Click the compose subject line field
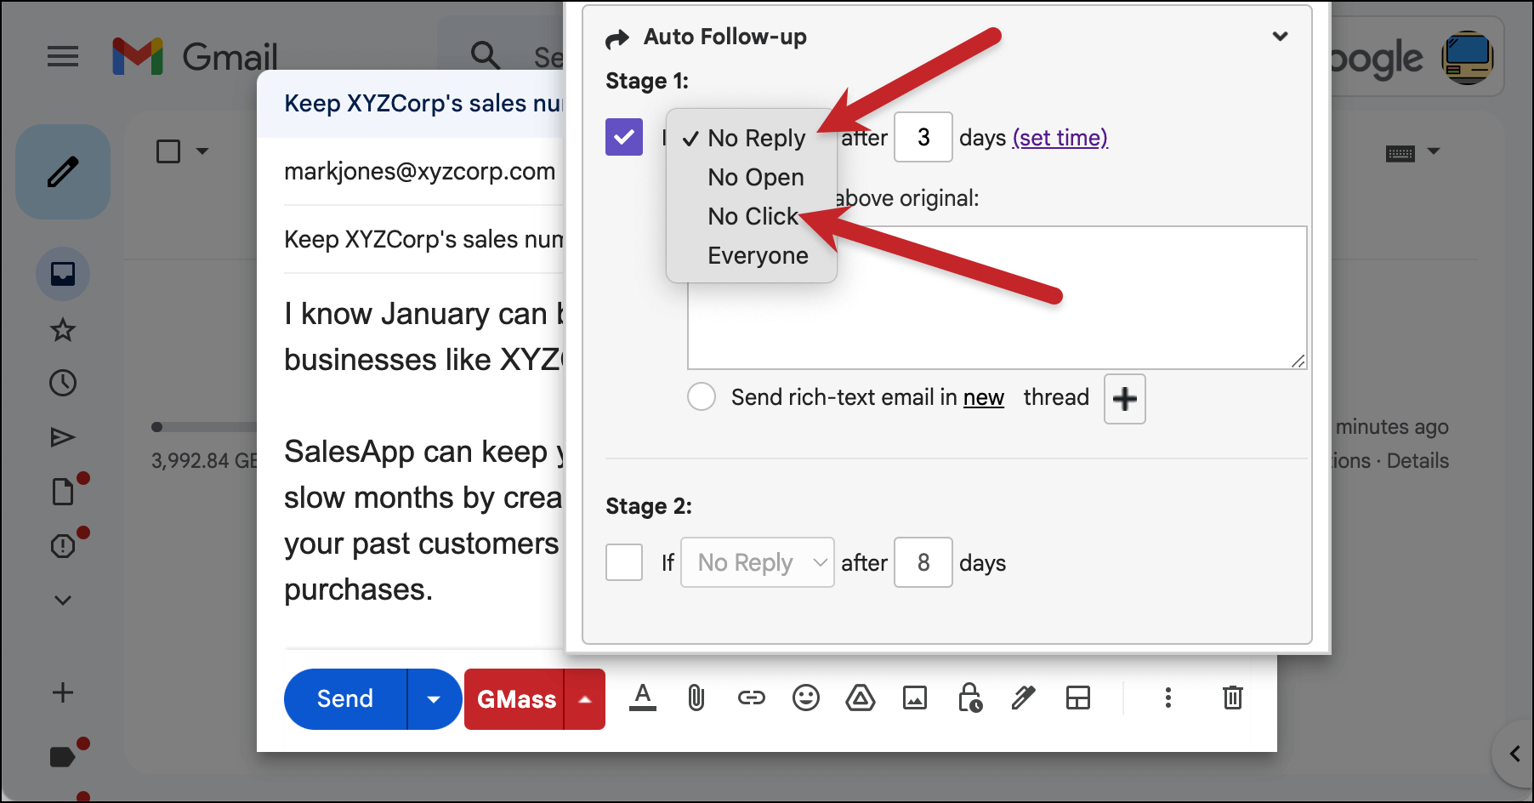 [x=423, y=239]
